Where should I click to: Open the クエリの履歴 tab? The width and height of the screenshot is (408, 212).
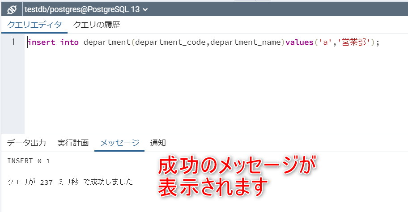click(97, 25)
